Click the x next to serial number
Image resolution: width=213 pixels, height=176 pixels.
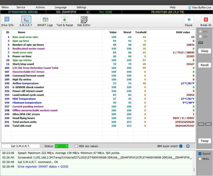click(88, 12)
